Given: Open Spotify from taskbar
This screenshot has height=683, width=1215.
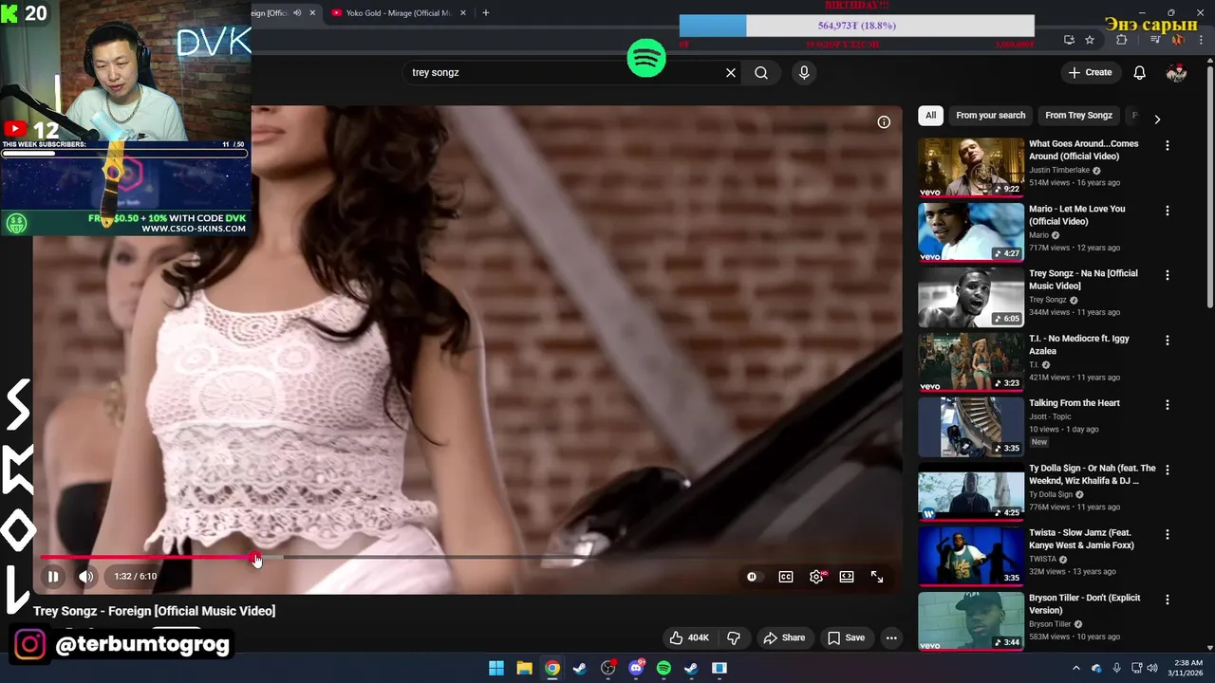Looking at the screenshot, I should point(664,668).
